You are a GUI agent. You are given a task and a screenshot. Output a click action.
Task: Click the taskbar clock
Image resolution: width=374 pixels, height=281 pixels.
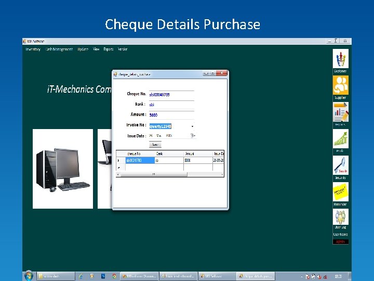point(338,276)
